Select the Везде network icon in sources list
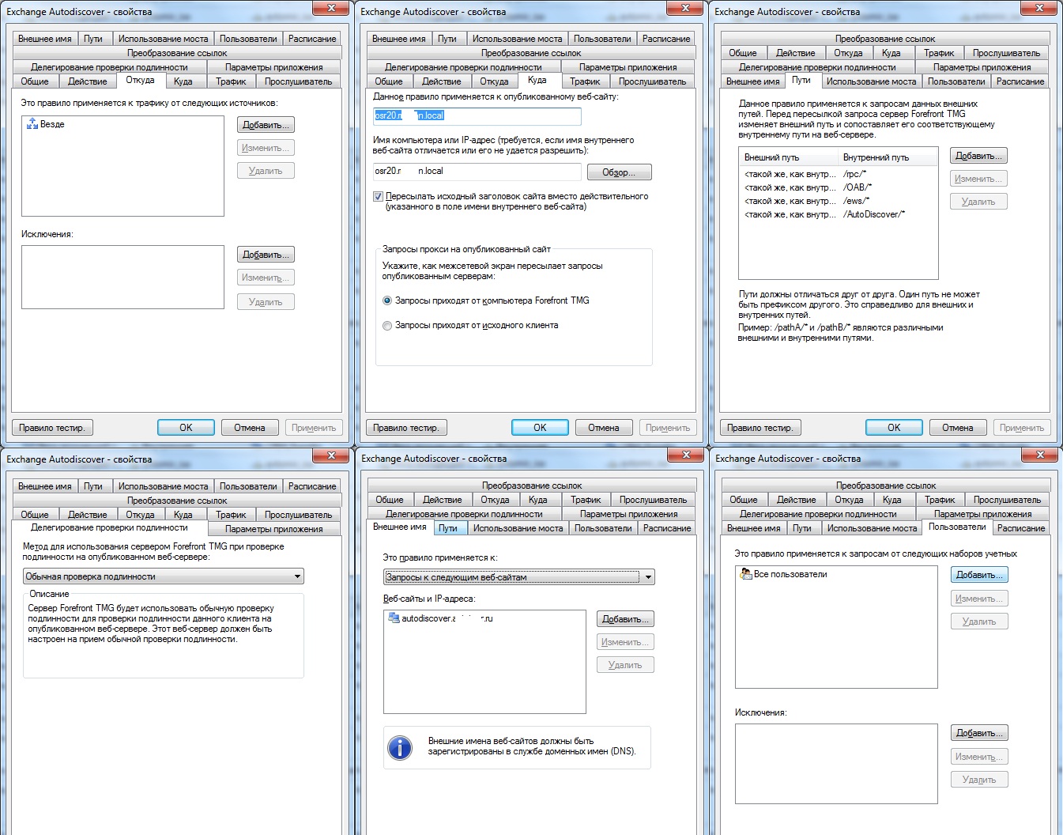The image size is (1063, 835). 32,124
